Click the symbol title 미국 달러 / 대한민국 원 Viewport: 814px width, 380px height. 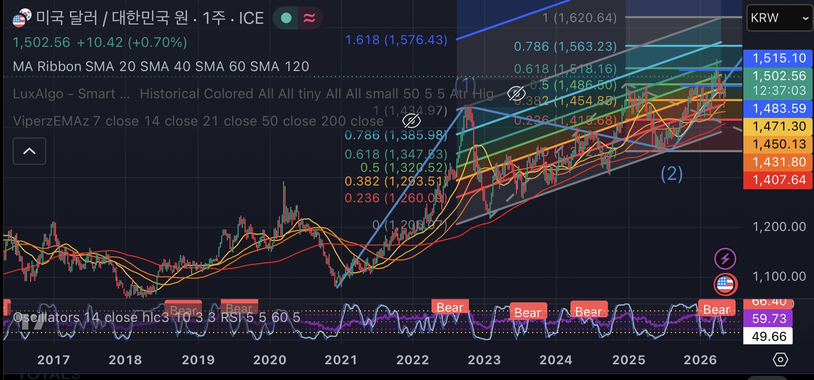112,18
